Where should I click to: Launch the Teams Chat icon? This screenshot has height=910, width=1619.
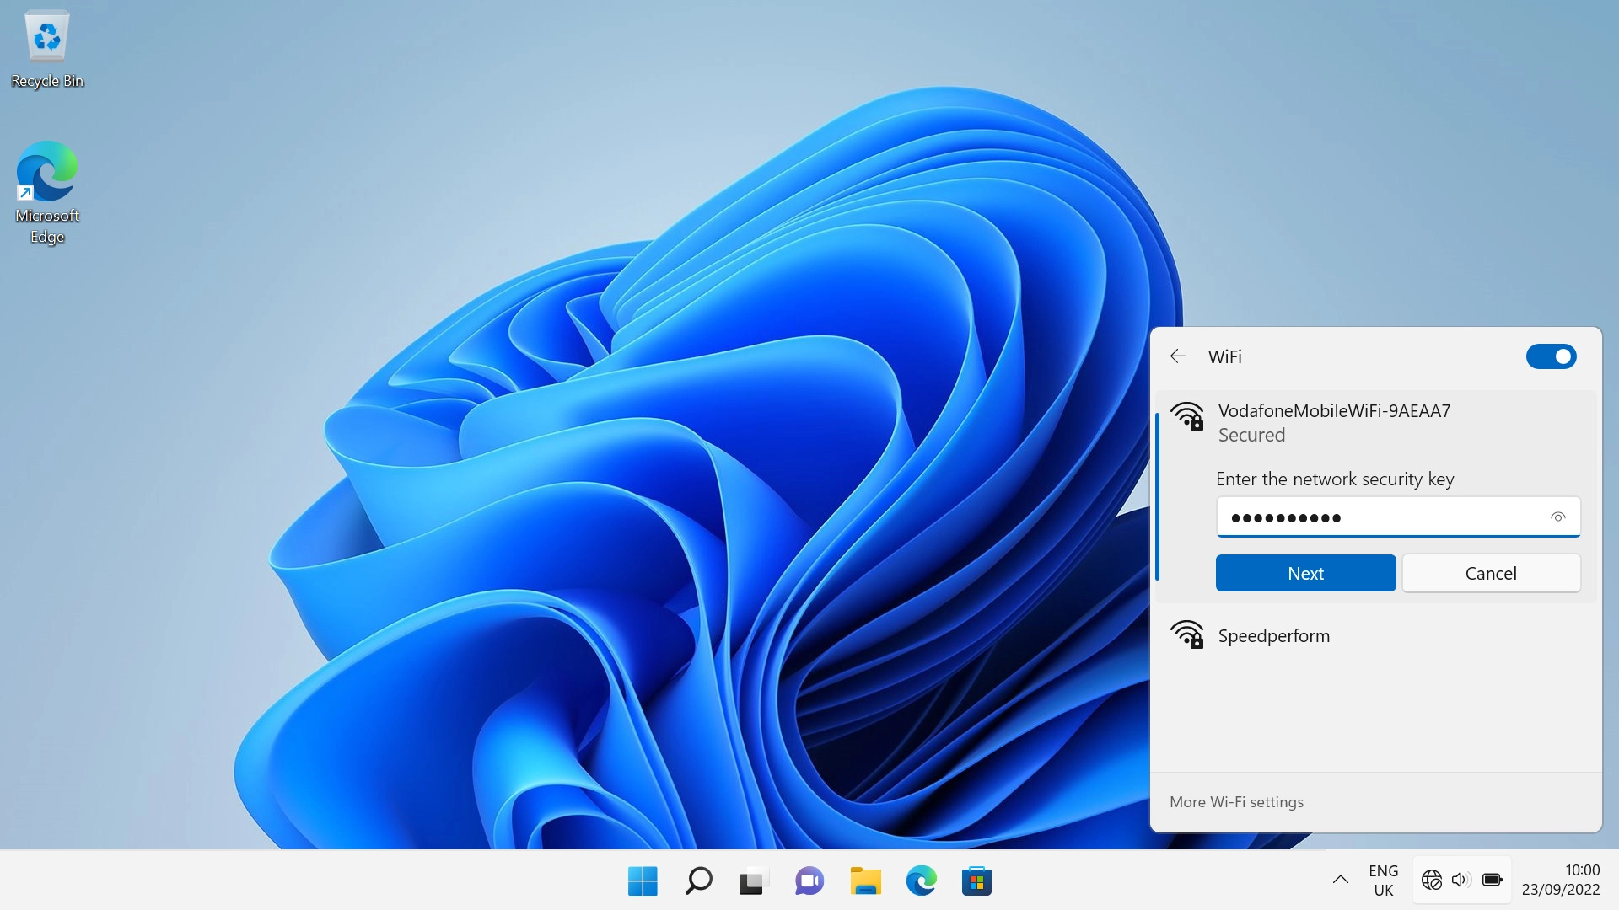click(809, 881)
